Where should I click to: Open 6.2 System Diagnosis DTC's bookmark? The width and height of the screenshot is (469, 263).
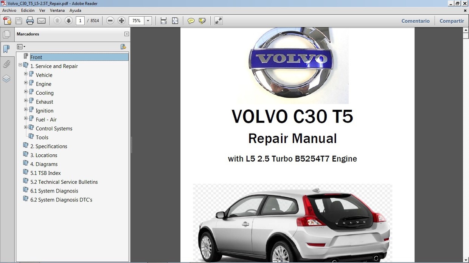click(x=61, y=200)
